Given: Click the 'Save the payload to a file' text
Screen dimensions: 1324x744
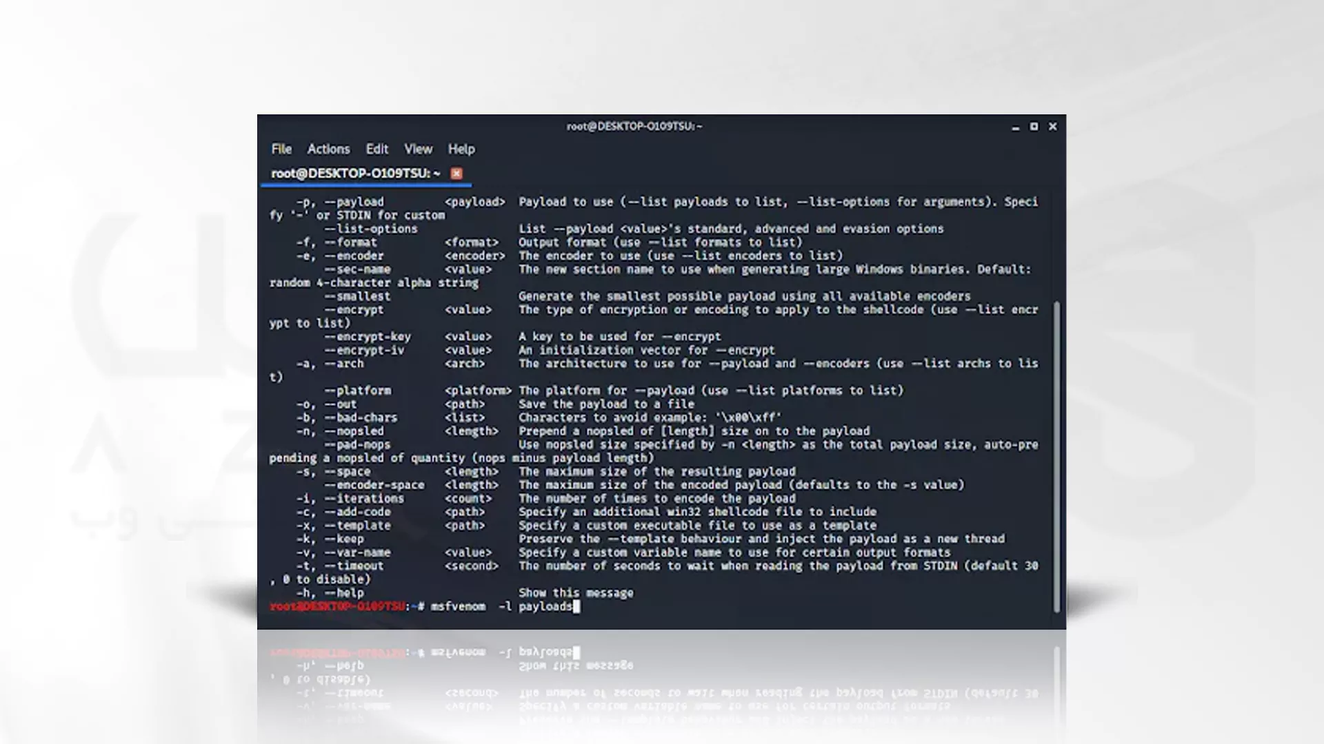Looking at the screenshot, I should coord(606,404).
